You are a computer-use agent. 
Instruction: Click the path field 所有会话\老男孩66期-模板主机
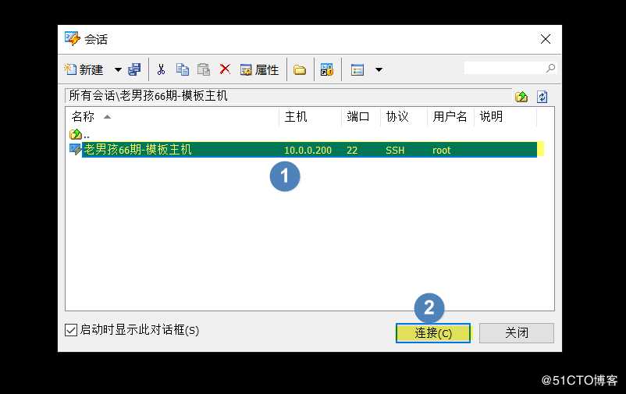point(288,96)
